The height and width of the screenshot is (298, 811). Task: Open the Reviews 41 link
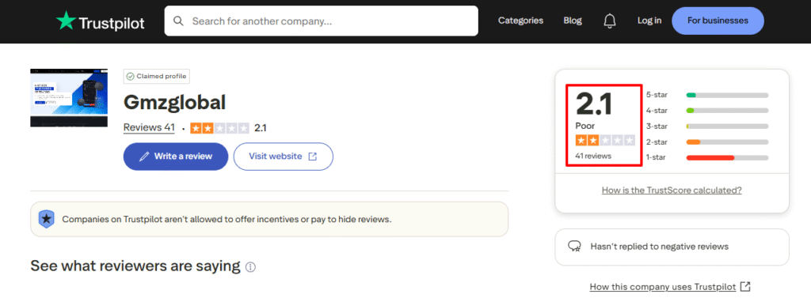(149, 128)
